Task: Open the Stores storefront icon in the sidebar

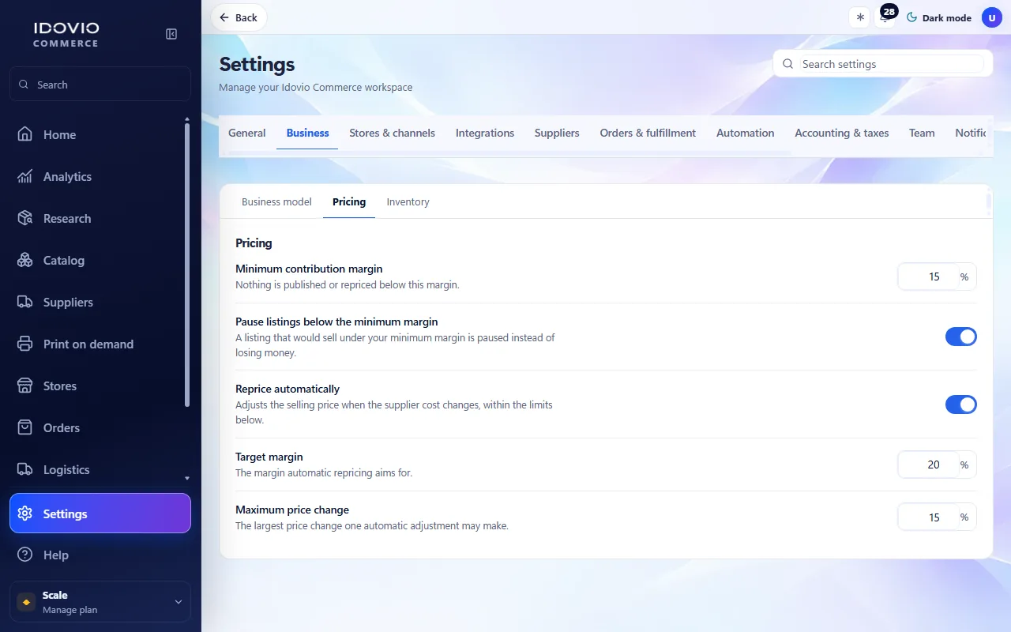Action: pos(25,386)
